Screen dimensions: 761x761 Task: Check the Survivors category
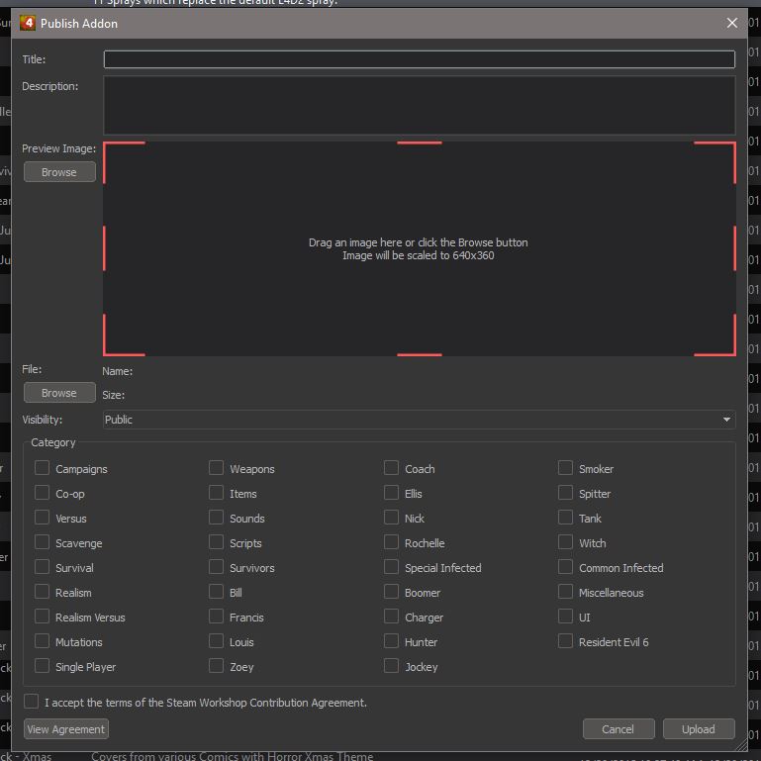click(x=216, y=567)
